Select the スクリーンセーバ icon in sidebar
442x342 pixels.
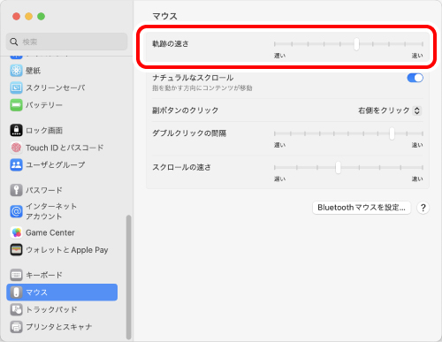pos(16,87)
